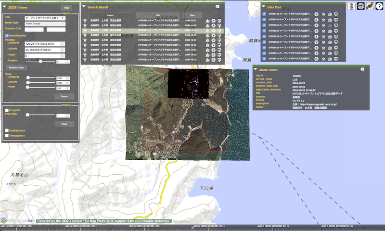
Task: Click the Rotation slider
Action: (x=40, y=62)
